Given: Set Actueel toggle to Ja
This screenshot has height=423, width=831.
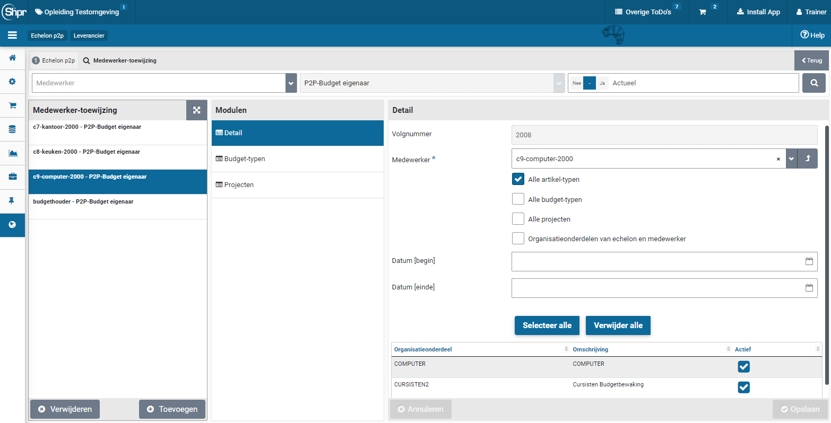Looking at the screenshot, I should pos(602,83).
